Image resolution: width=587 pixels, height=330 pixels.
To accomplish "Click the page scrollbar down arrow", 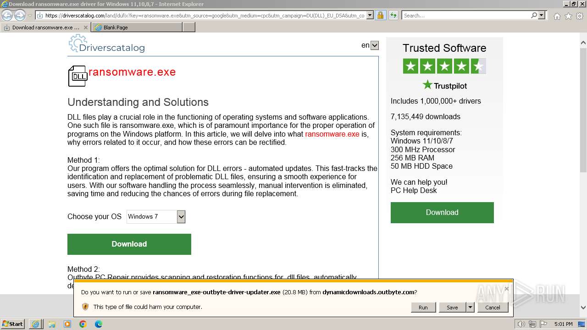I will (583, 308).
